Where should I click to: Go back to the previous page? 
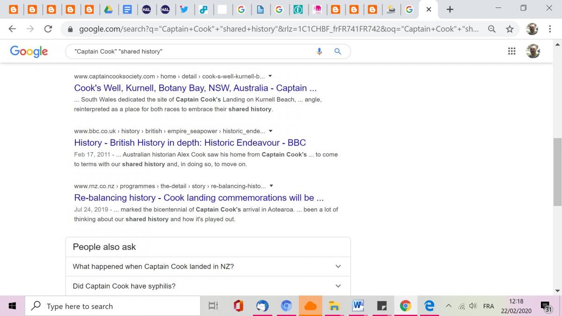point(13,29)
